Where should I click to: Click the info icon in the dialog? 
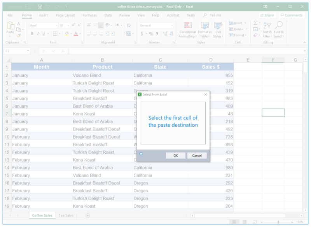[141, 154]
